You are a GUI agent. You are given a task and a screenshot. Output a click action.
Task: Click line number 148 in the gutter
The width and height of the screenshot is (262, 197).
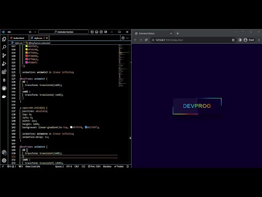14,147
